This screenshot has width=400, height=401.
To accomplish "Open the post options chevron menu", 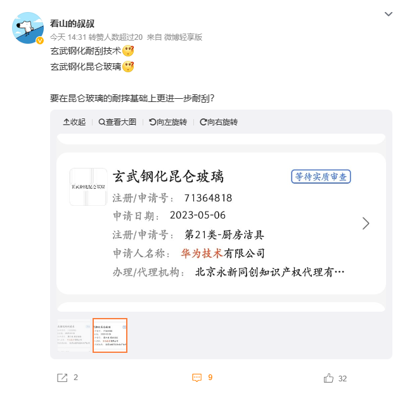I will [388, 14].
